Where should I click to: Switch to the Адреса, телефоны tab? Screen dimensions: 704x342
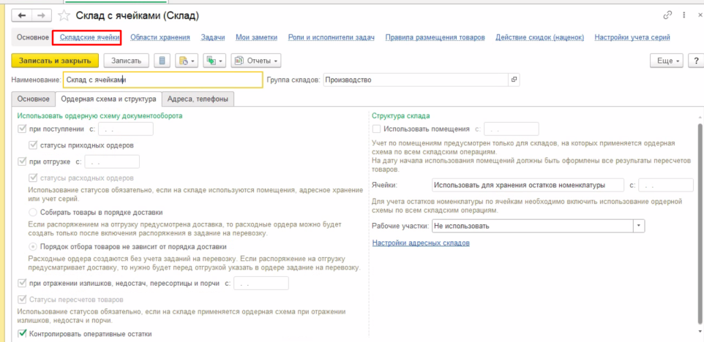[198, 99]
